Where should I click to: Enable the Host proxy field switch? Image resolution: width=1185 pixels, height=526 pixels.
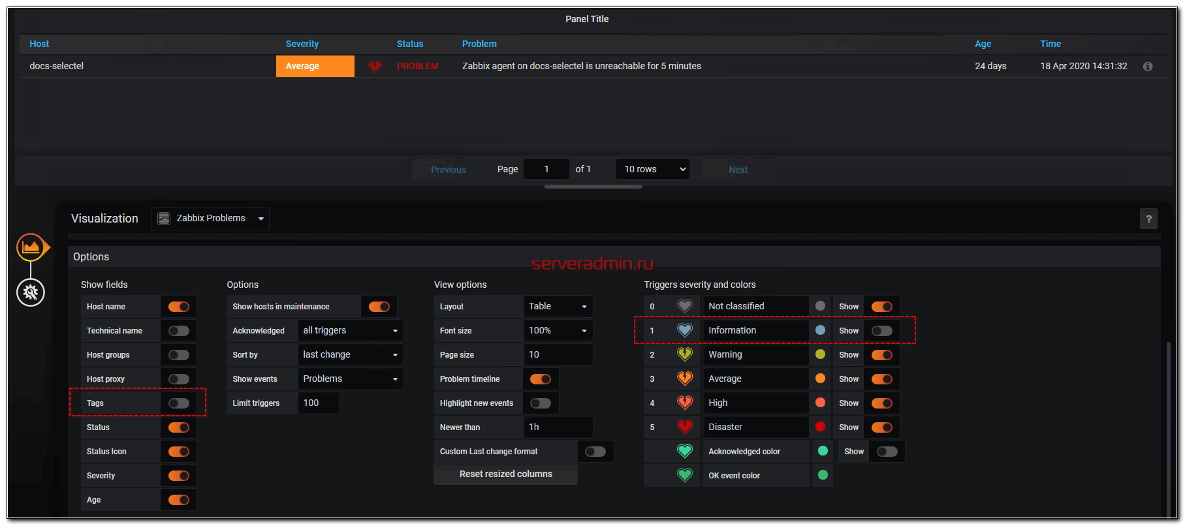pos(179,379)
